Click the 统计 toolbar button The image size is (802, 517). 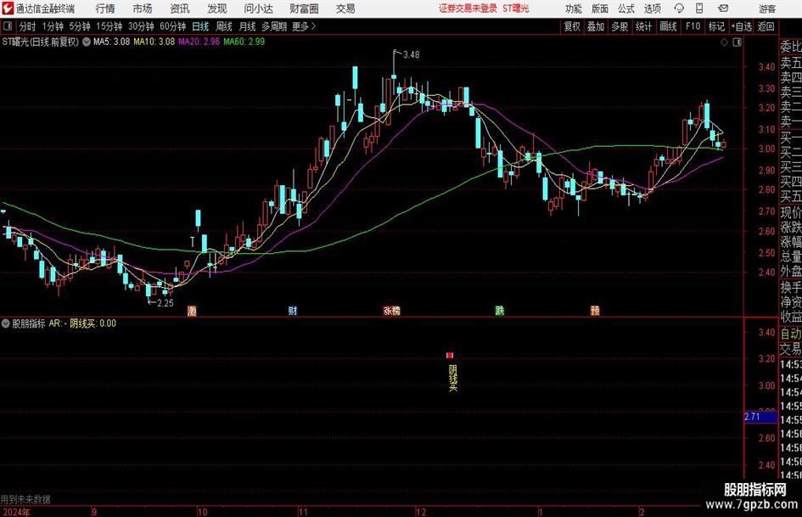point(643,26)
